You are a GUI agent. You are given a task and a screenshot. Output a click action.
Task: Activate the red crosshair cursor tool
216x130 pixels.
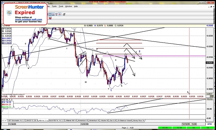tap(60, 14)
